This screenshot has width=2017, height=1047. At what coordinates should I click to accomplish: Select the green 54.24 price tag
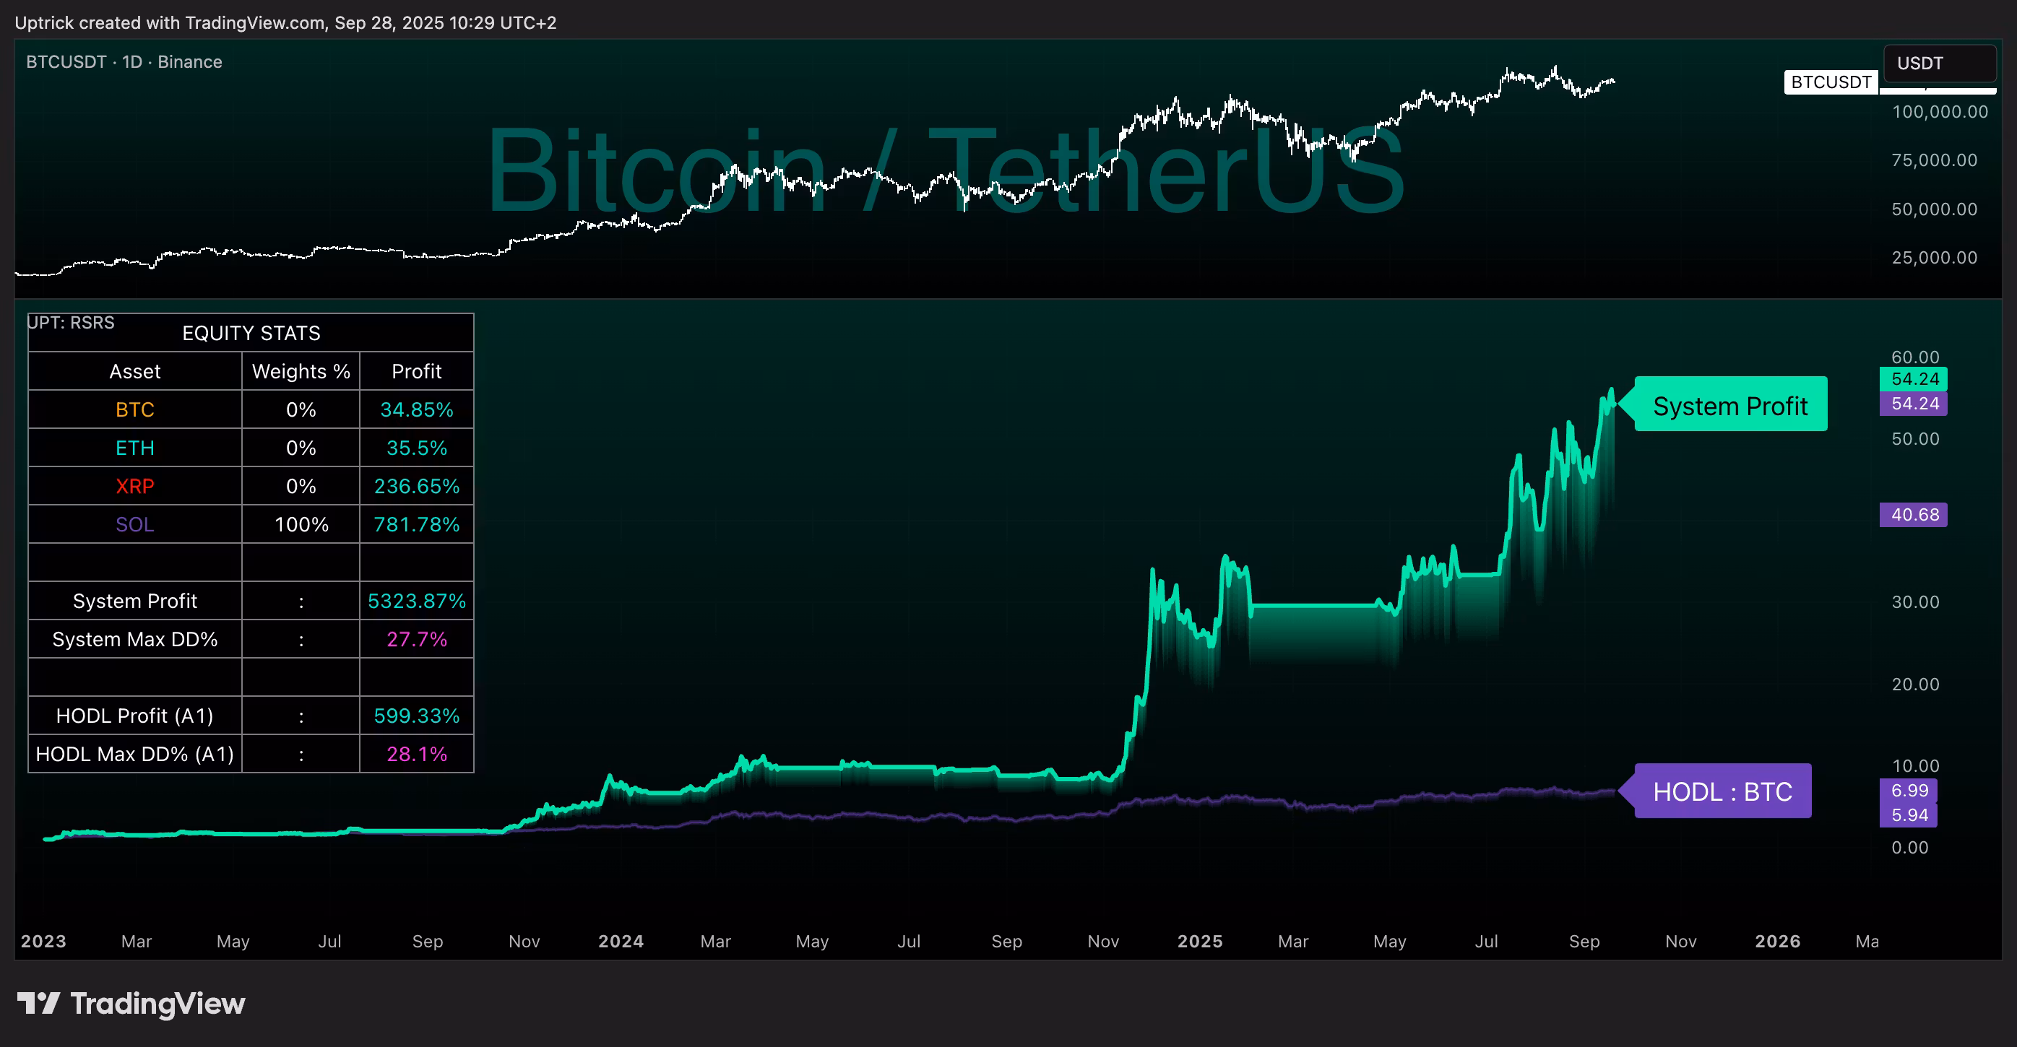(1914, 379)
